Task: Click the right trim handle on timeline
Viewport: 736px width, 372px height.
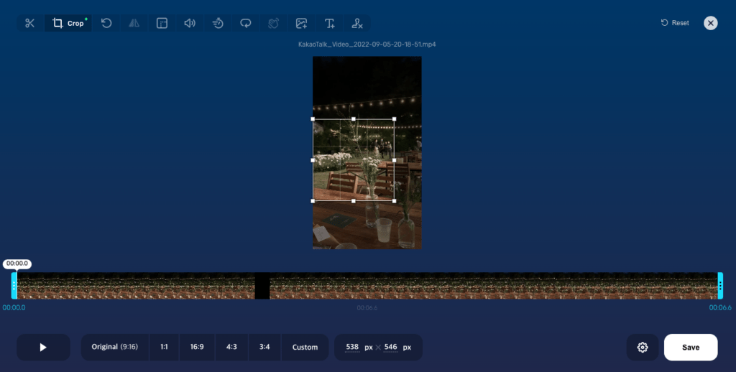Action: click(x=720, y=286)
